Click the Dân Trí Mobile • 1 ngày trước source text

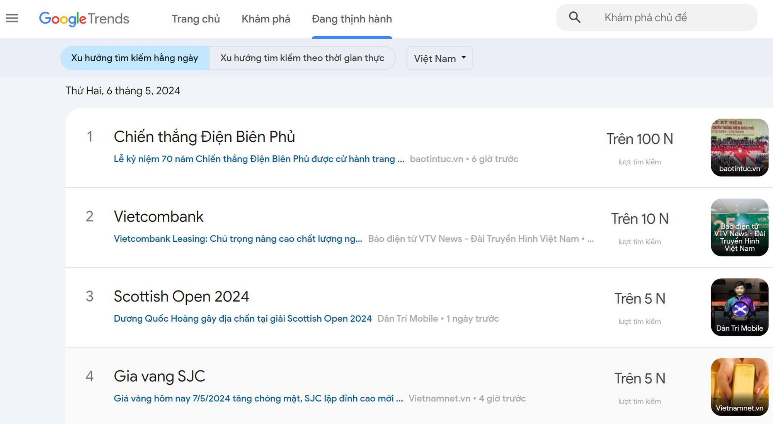[438, 319]
